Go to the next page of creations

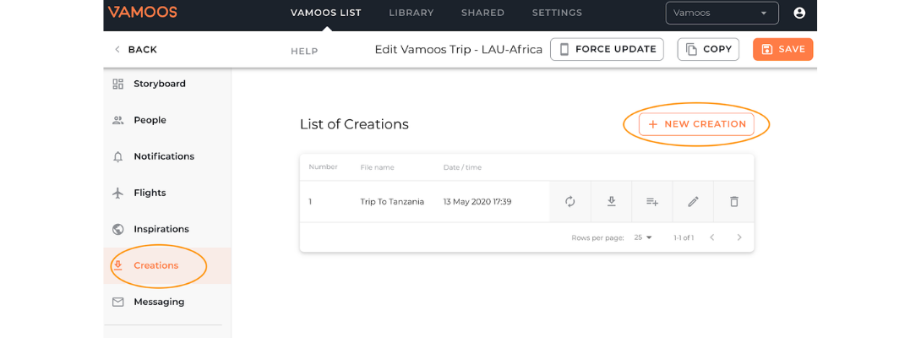tap(739, 237)
